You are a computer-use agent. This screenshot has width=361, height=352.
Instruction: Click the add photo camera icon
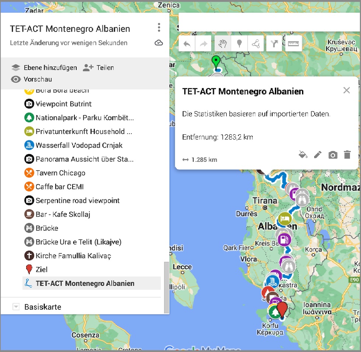click(x=333, y=155)
